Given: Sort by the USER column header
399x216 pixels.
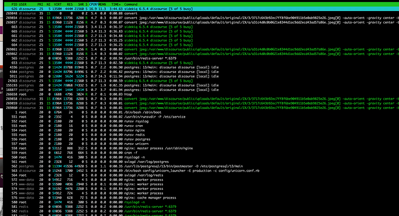Looking at the screenshot, I should point(23,4).
